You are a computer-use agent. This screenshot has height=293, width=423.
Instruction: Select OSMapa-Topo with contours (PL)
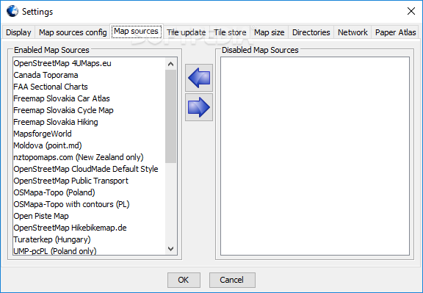[89, 204]
